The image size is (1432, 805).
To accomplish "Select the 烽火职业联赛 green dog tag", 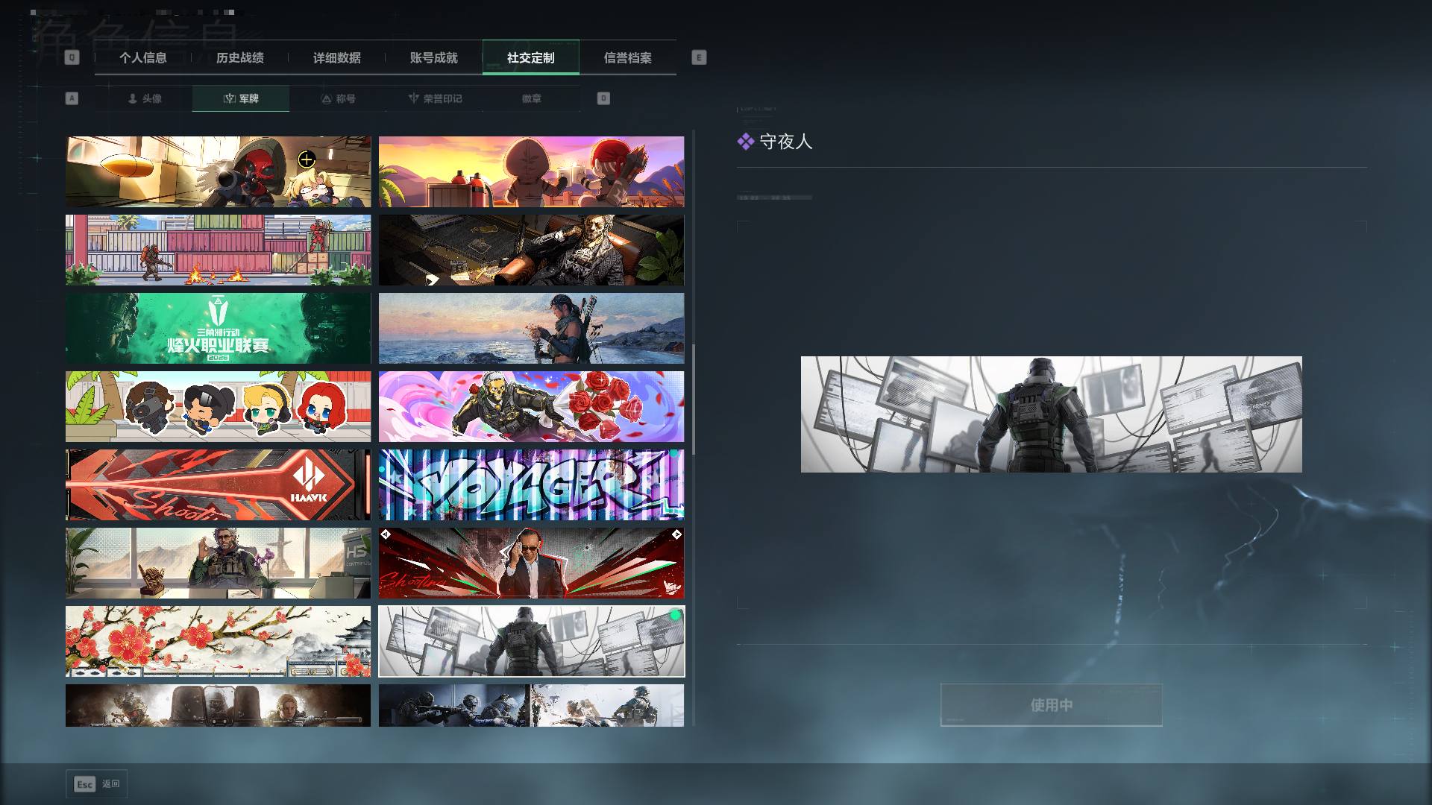I will (218, 328).
